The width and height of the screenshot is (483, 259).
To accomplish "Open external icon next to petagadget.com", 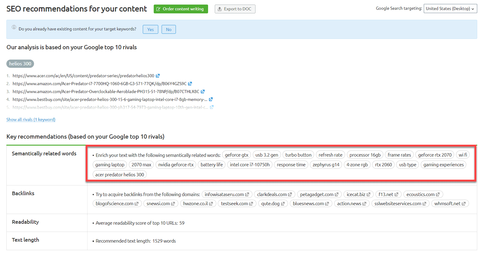I will point(336,195).
